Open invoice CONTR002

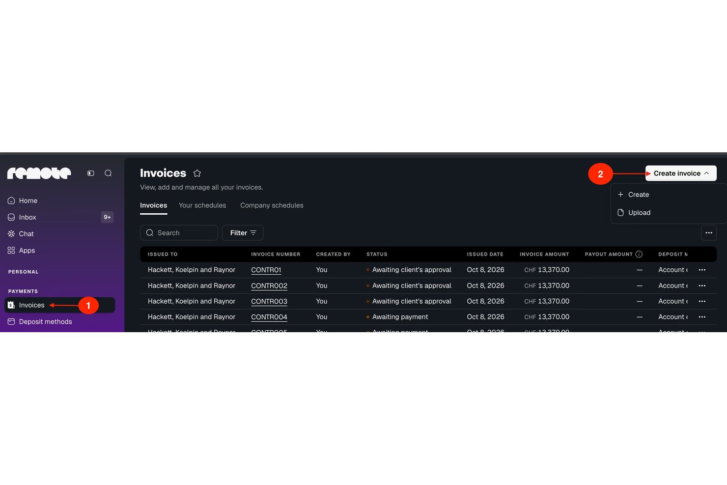coord(269,286)
